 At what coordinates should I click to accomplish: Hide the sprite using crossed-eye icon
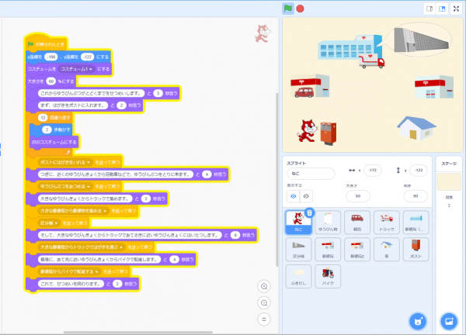305,197
